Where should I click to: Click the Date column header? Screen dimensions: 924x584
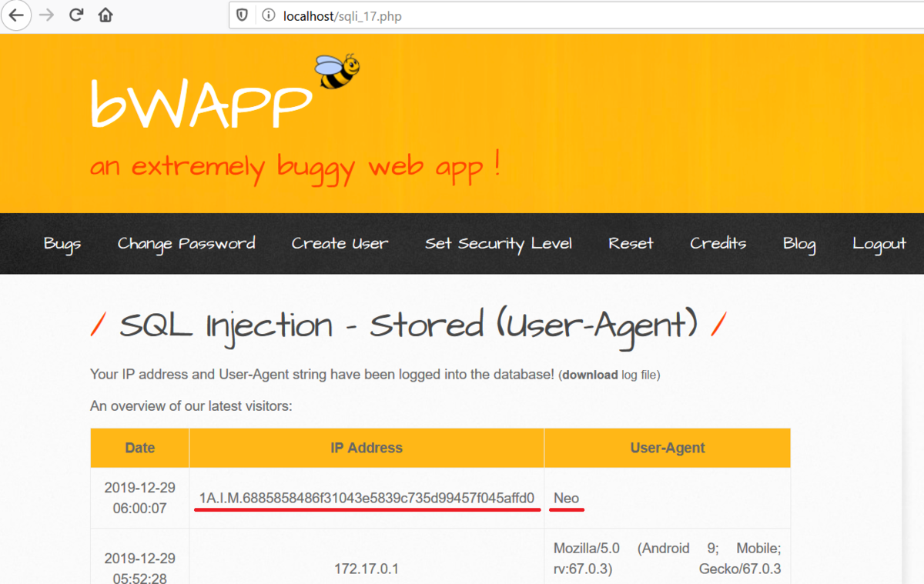click(x=140, y=448)
